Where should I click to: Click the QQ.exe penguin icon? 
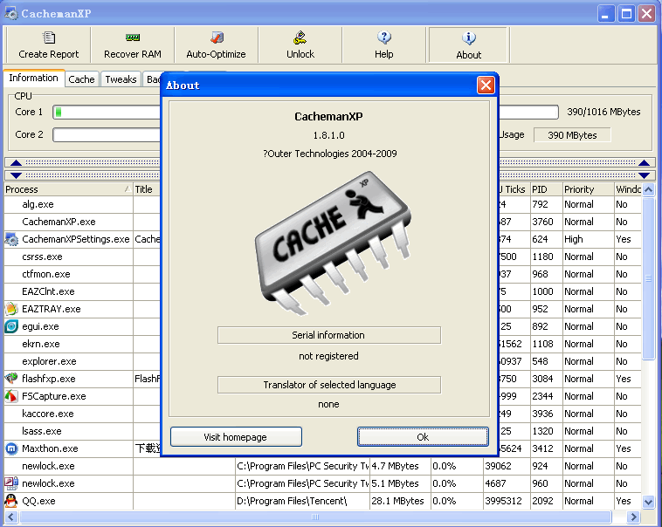coord(11,501)
